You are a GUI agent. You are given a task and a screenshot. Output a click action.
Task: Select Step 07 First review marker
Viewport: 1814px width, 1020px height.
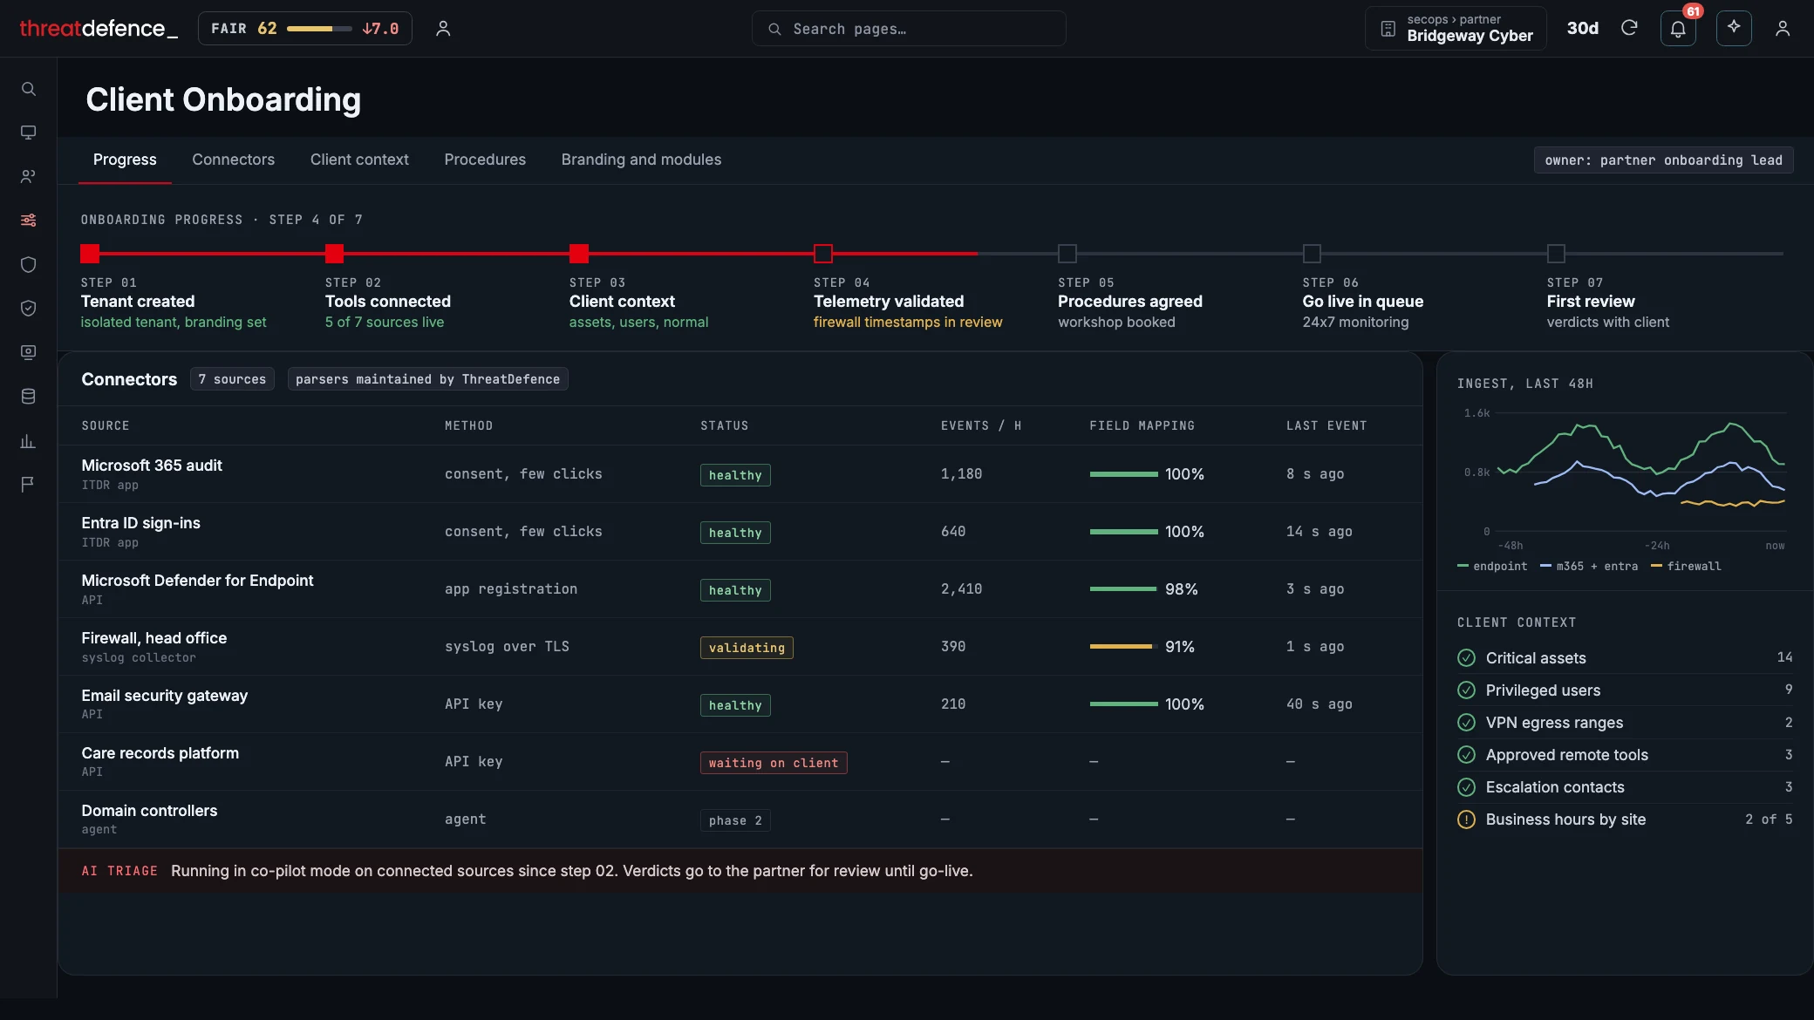click(x=1556, y=254)
